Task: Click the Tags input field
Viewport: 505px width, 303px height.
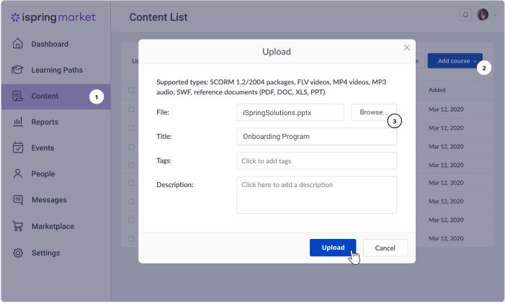Action: (316, 160)
